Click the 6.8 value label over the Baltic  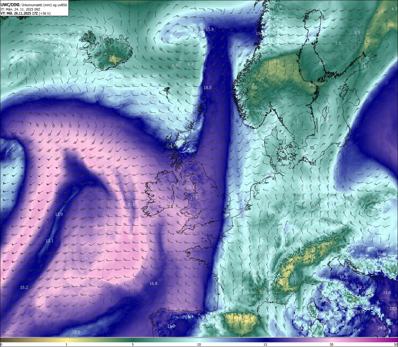(x=328, y=156)
